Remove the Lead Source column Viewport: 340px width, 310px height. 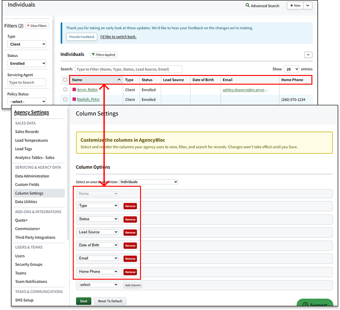(x=130, y=233)
